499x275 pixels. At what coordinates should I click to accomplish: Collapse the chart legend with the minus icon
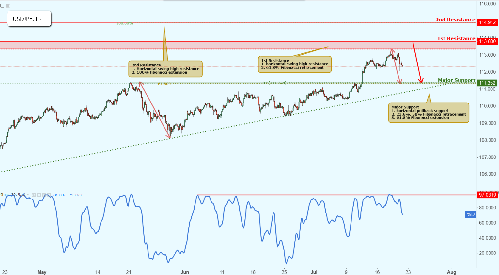coord(2,6)
